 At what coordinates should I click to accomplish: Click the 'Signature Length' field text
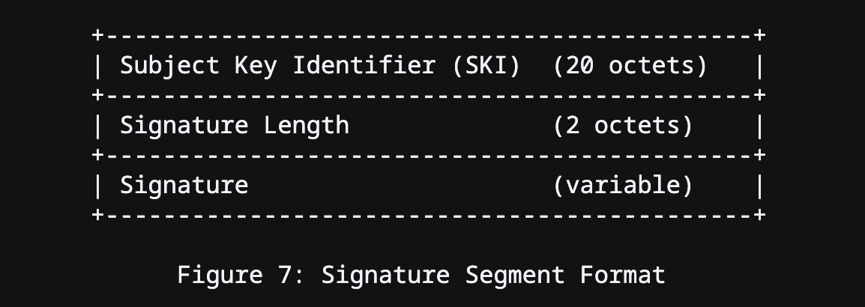pyautogui.click(x=235, y=126)
